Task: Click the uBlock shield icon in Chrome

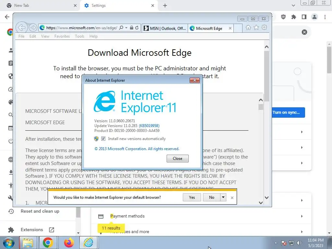Action: [283, 17]
